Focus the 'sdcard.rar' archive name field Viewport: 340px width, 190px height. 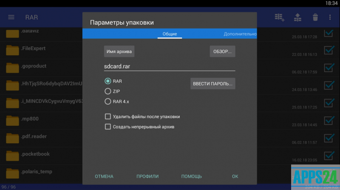(x=170, y=66)
